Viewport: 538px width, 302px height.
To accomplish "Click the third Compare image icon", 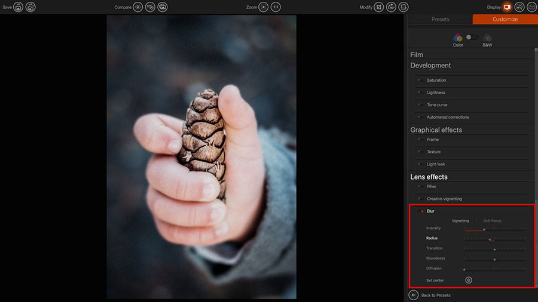I will 162,7.
